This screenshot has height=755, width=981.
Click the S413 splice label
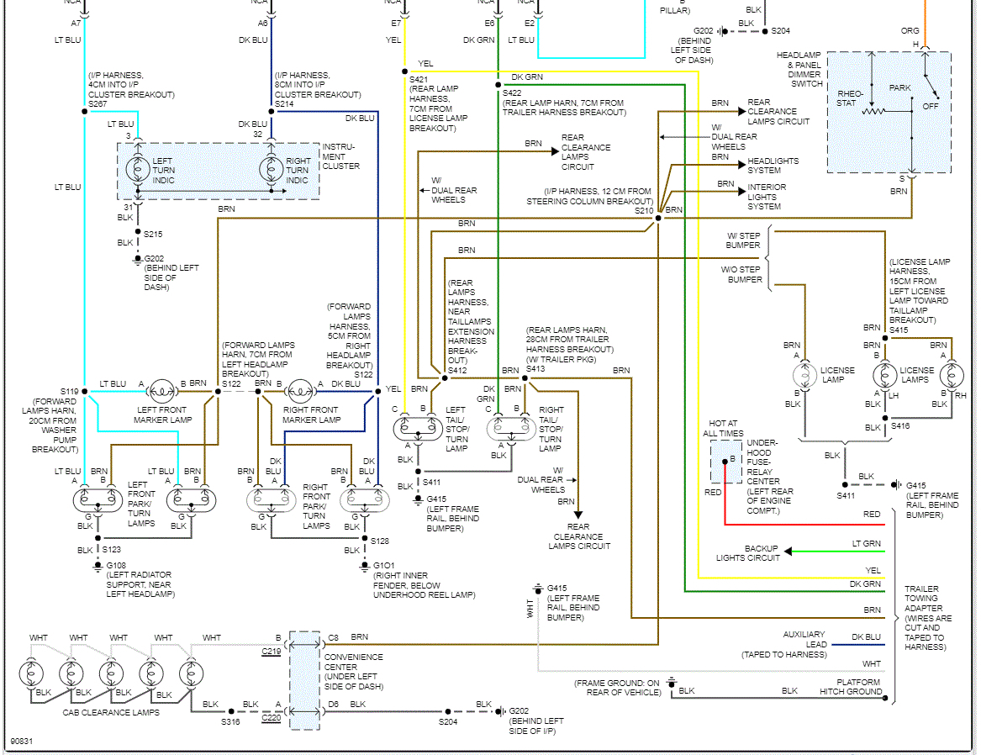(535, 369)
